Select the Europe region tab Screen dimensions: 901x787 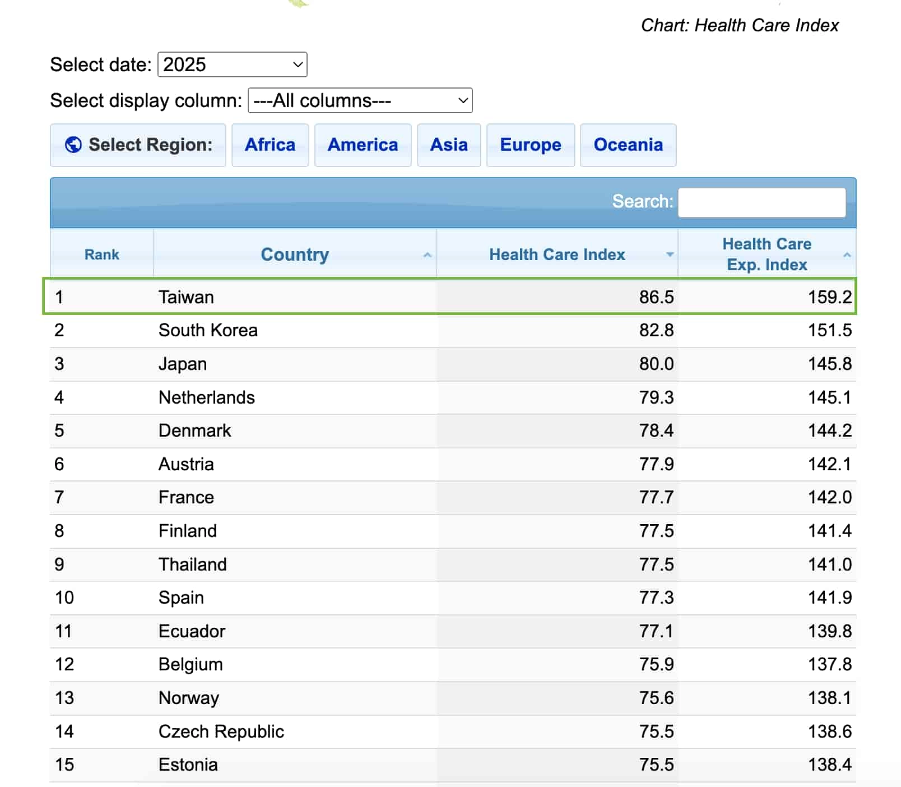pyautogui.click(x=530, y=145)
